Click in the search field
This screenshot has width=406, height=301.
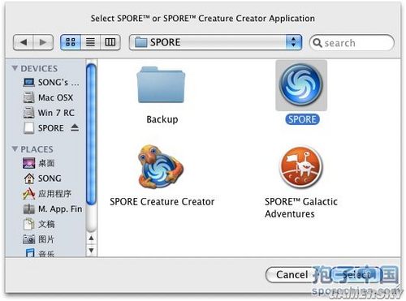(x=352, y=43)
